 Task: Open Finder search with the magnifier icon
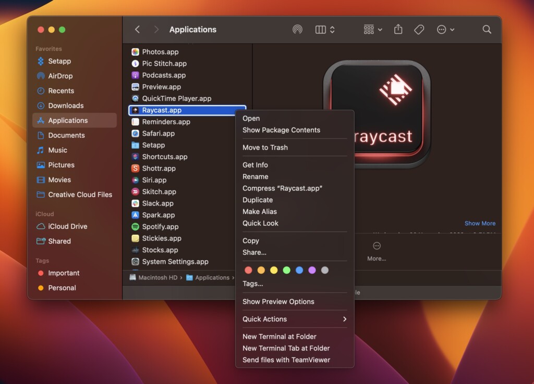pyautogui.click(x=487, y=30)
